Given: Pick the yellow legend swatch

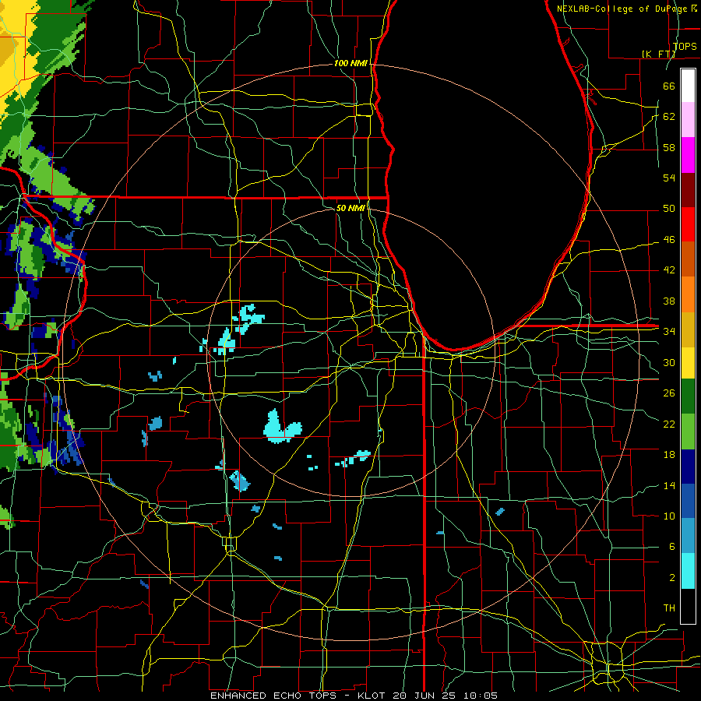Looking at the screenshot, I should (x=688, y=363).
